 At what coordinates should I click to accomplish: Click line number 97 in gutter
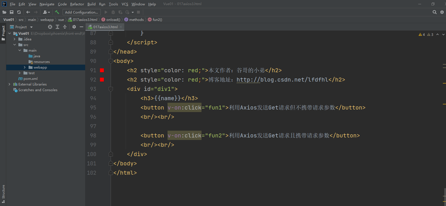point(93,126)
